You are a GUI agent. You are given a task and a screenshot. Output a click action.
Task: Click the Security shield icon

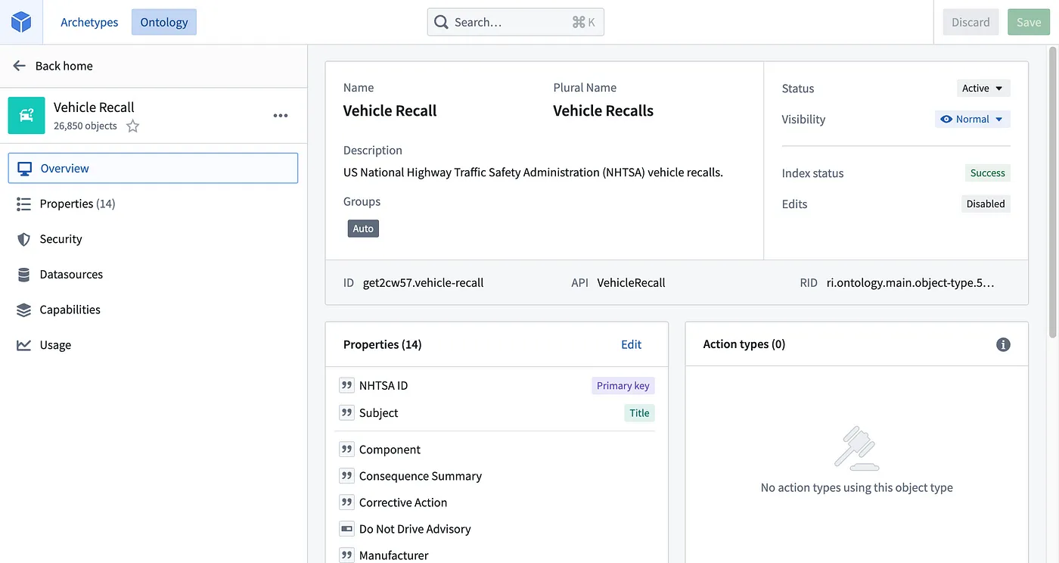coord(24,239)
